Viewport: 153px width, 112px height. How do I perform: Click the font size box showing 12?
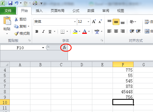coord(82,22)
